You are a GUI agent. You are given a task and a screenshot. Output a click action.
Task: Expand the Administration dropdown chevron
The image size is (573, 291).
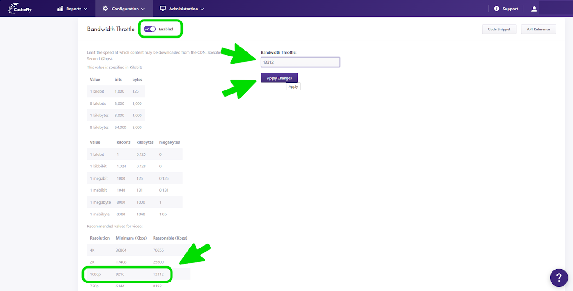(202, 9)
